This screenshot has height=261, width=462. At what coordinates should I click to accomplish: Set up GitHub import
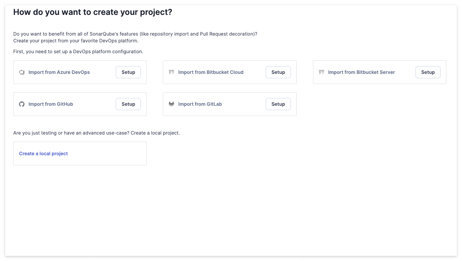coord(128,104)
